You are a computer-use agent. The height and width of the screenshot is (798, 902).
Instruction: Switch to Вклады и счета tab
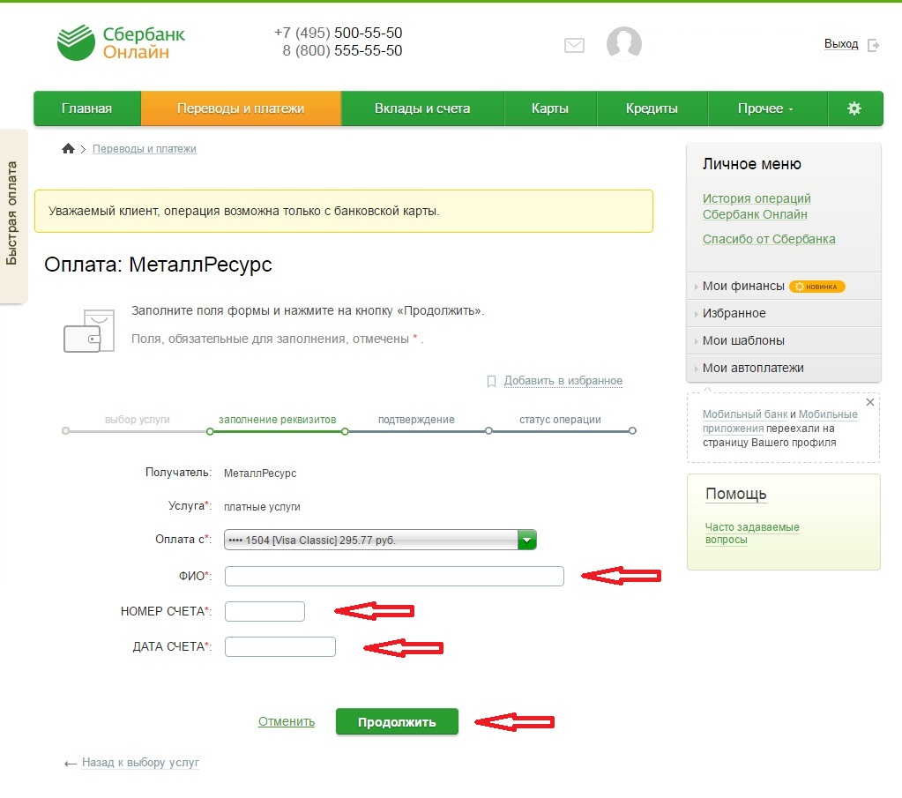[422, 108]
